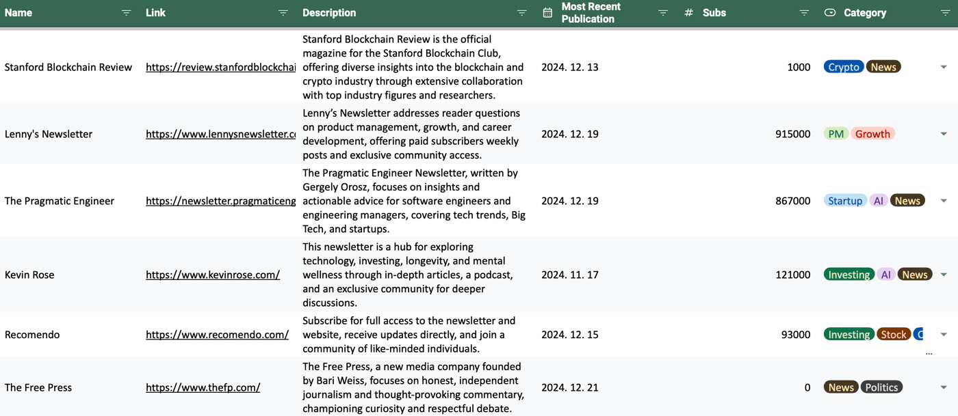The height and width of the screenshot is (416, 958).
Task: Open the thefp.com link
Action: tap(203, 387)
